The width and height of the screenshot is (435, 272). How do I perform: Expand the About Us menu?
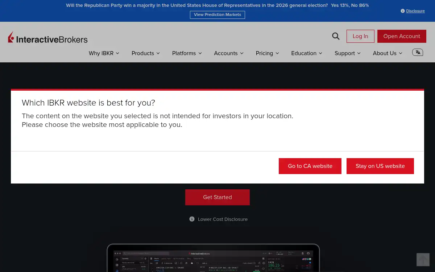tap(388, 53)
